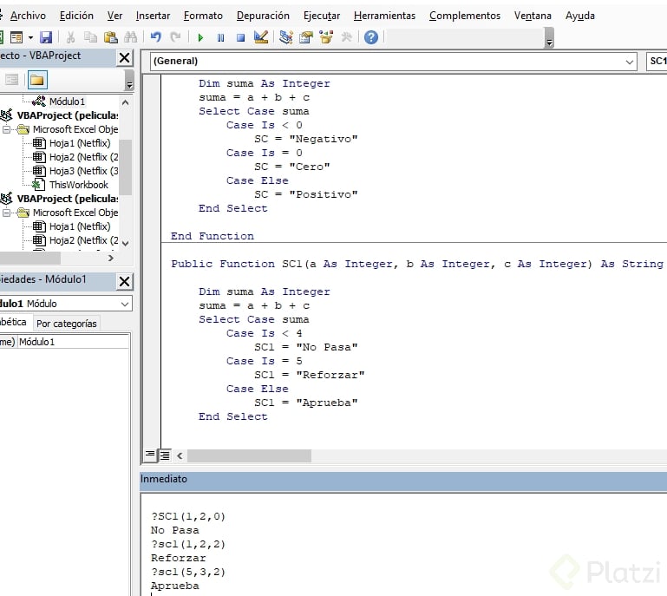Open the Project Explorer icon

(286, 37)
